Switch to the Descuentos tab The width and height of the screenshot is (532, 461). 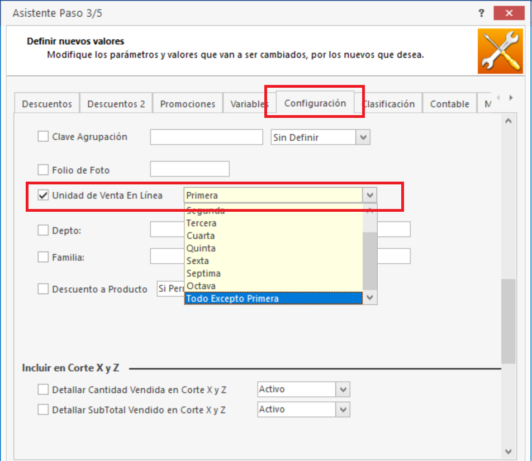[46, 103]
